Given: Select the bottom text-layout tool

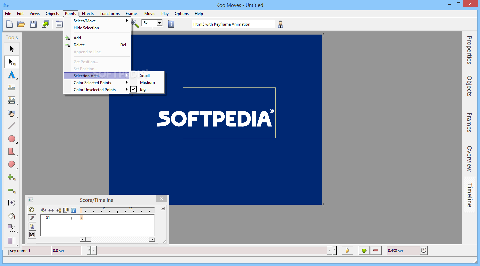Looking at the screenshot, I should (x=12, y=241).
